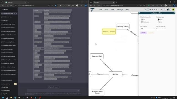Select the Selected elements radio option
The height and width of the screenshot is (99, 177).
pyautogui.click(x=142, y=22)
